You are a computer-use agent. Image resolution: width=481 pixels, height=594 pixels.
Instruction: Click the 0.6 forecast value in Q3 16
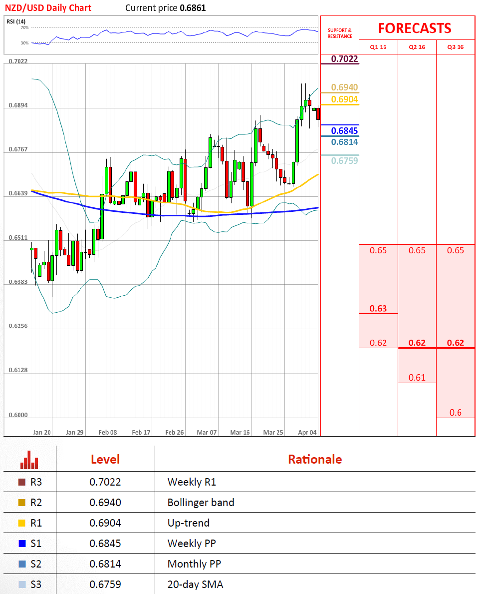(x=455, y=413)
